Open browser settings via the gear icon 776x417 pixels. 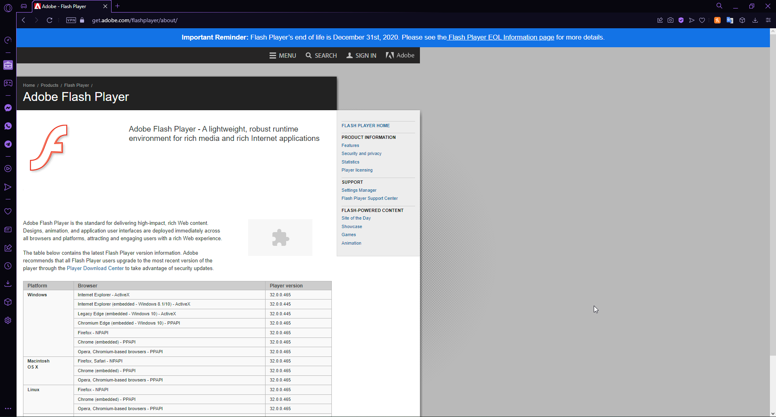click(8, 320)
